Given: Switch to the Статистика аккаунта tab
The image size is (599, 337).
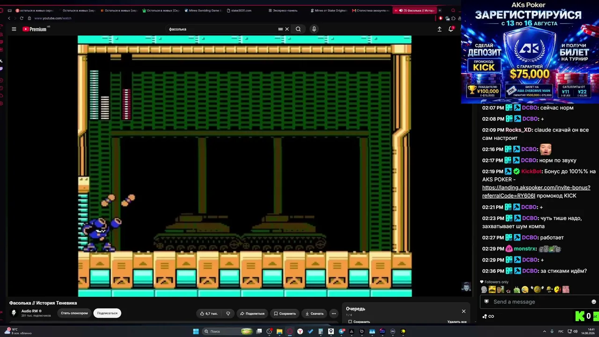Looking at the screenshot, I should pos(371,10).
